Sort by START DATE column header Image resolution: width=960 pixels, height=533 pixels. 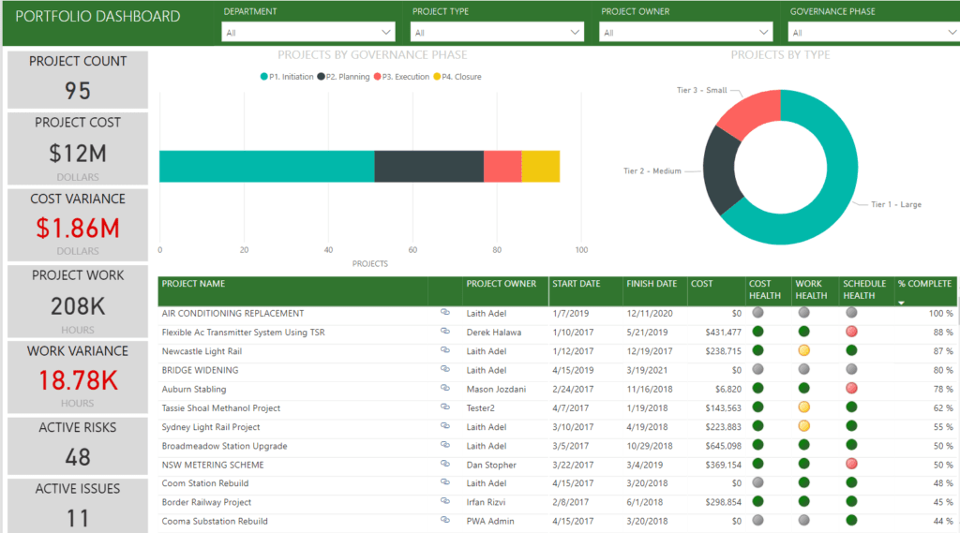[577, 284]
